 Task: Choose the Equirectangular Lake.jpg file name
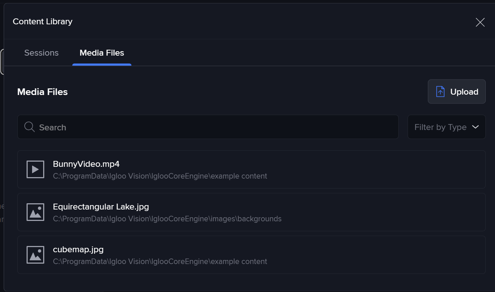pos(101,207)
